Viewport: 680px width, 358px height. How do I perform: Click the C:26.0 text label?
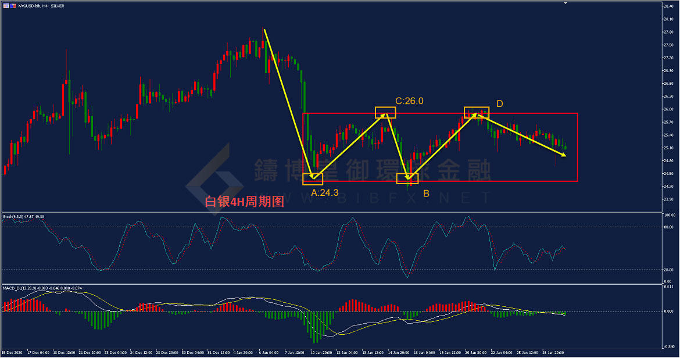pyautogui.click(x=409, y=101)
